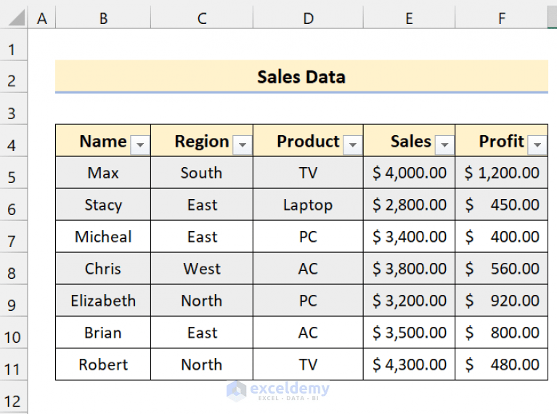Select column A header
The image size is (557, 414).
pos(42,17)
